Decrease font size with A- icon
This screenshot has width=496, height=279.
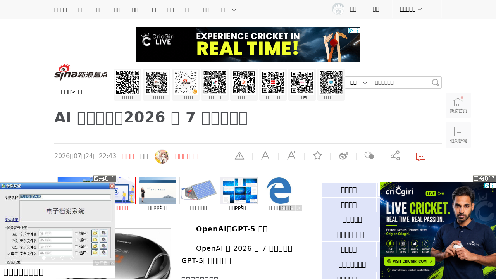[265, 156]
